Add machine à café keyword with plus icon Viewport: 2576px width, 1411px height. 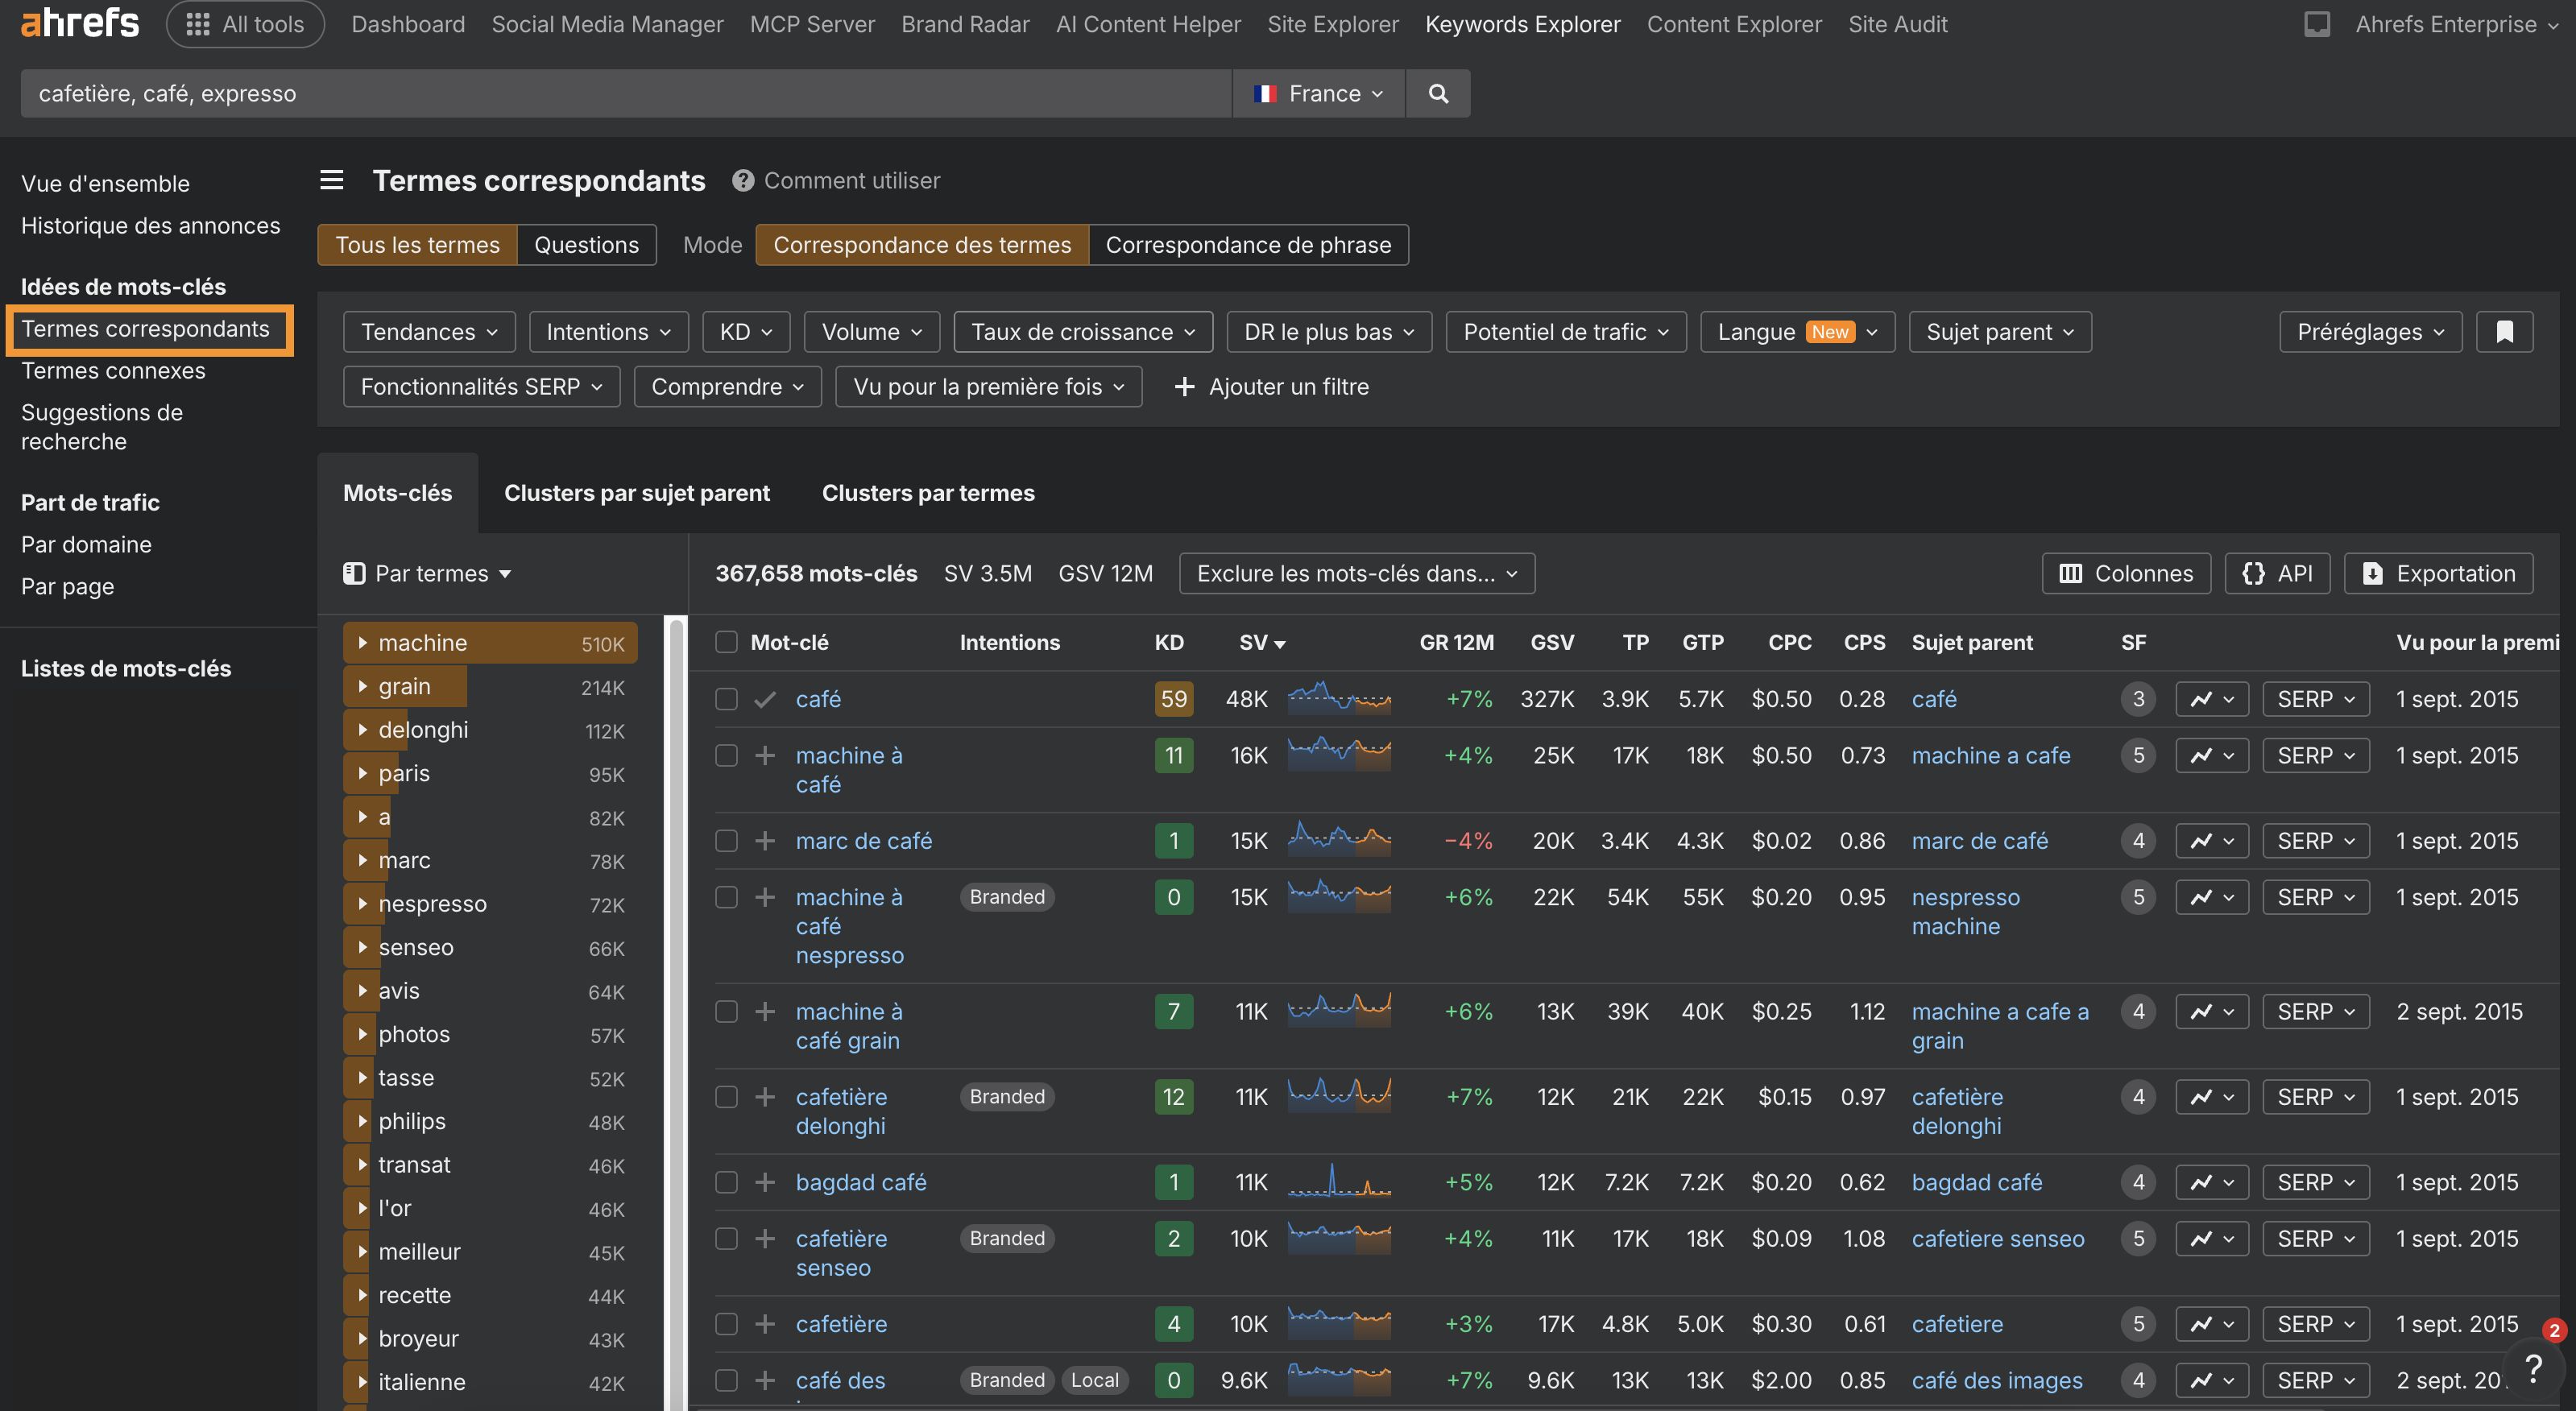[x=765, y=756]
